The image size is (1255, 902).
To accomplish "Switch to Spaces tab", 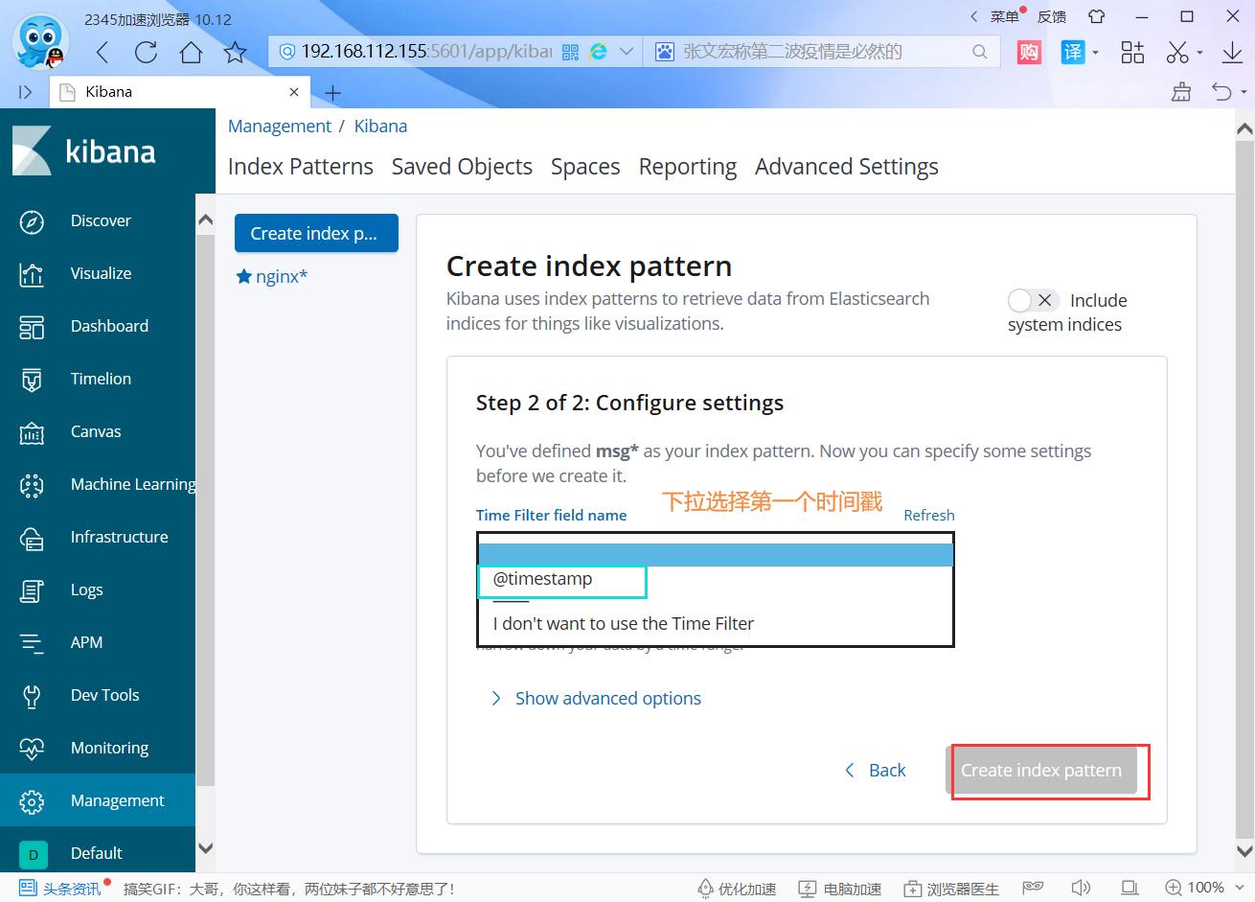I will (585, 167).
